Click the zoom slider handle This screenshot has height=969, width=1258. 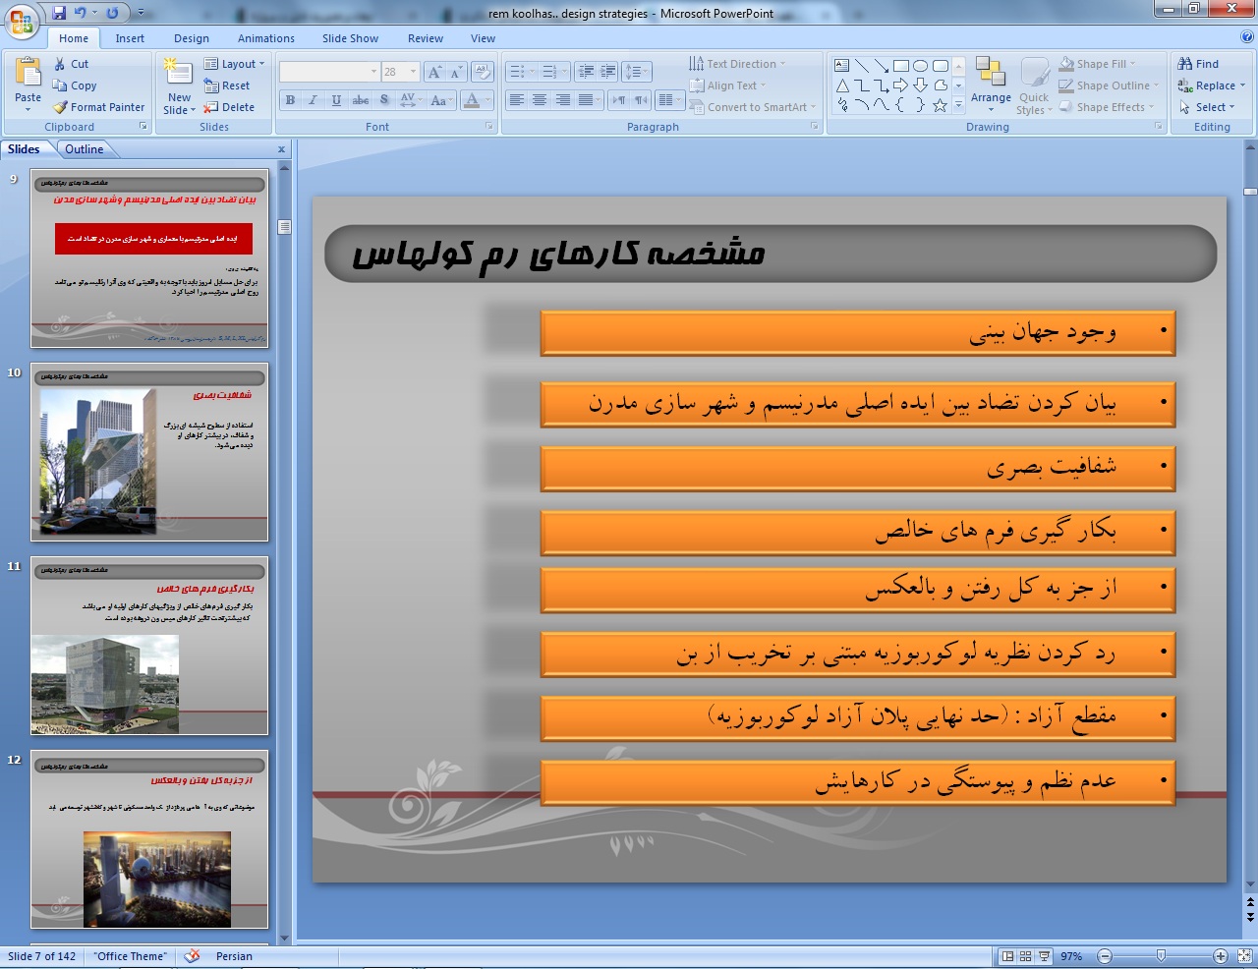point(1161,956)
